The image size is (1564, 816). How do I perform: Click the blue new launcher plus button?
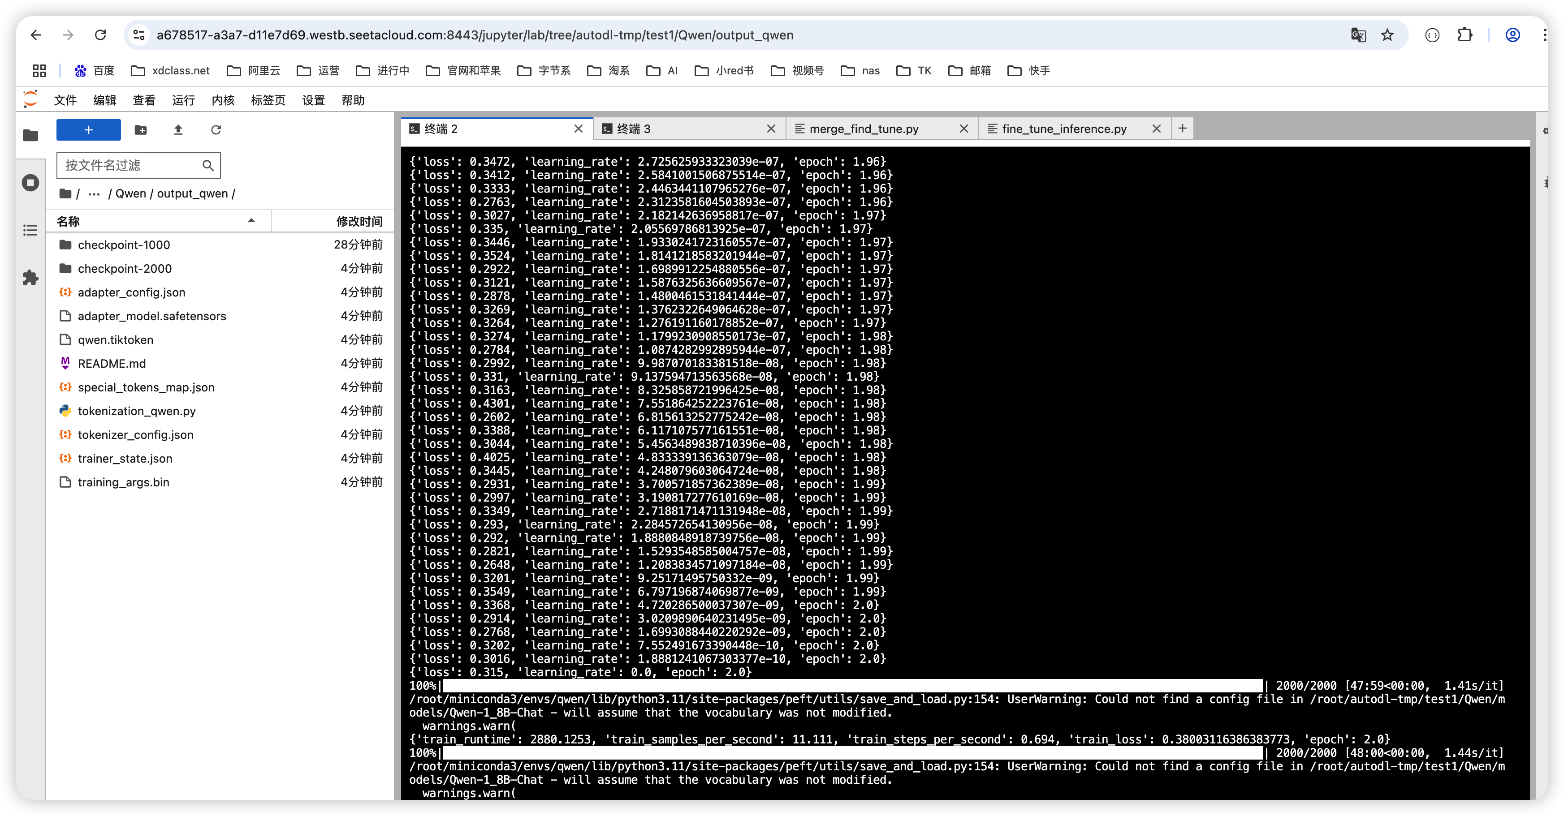(x=88, y=130)
